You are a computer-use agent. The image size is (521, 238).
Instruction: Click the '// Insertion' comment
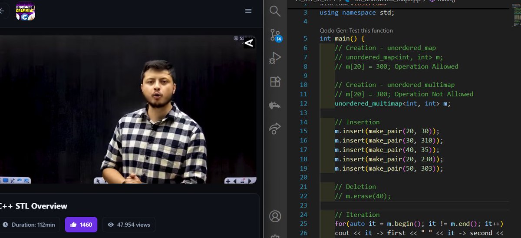(357, 122)
